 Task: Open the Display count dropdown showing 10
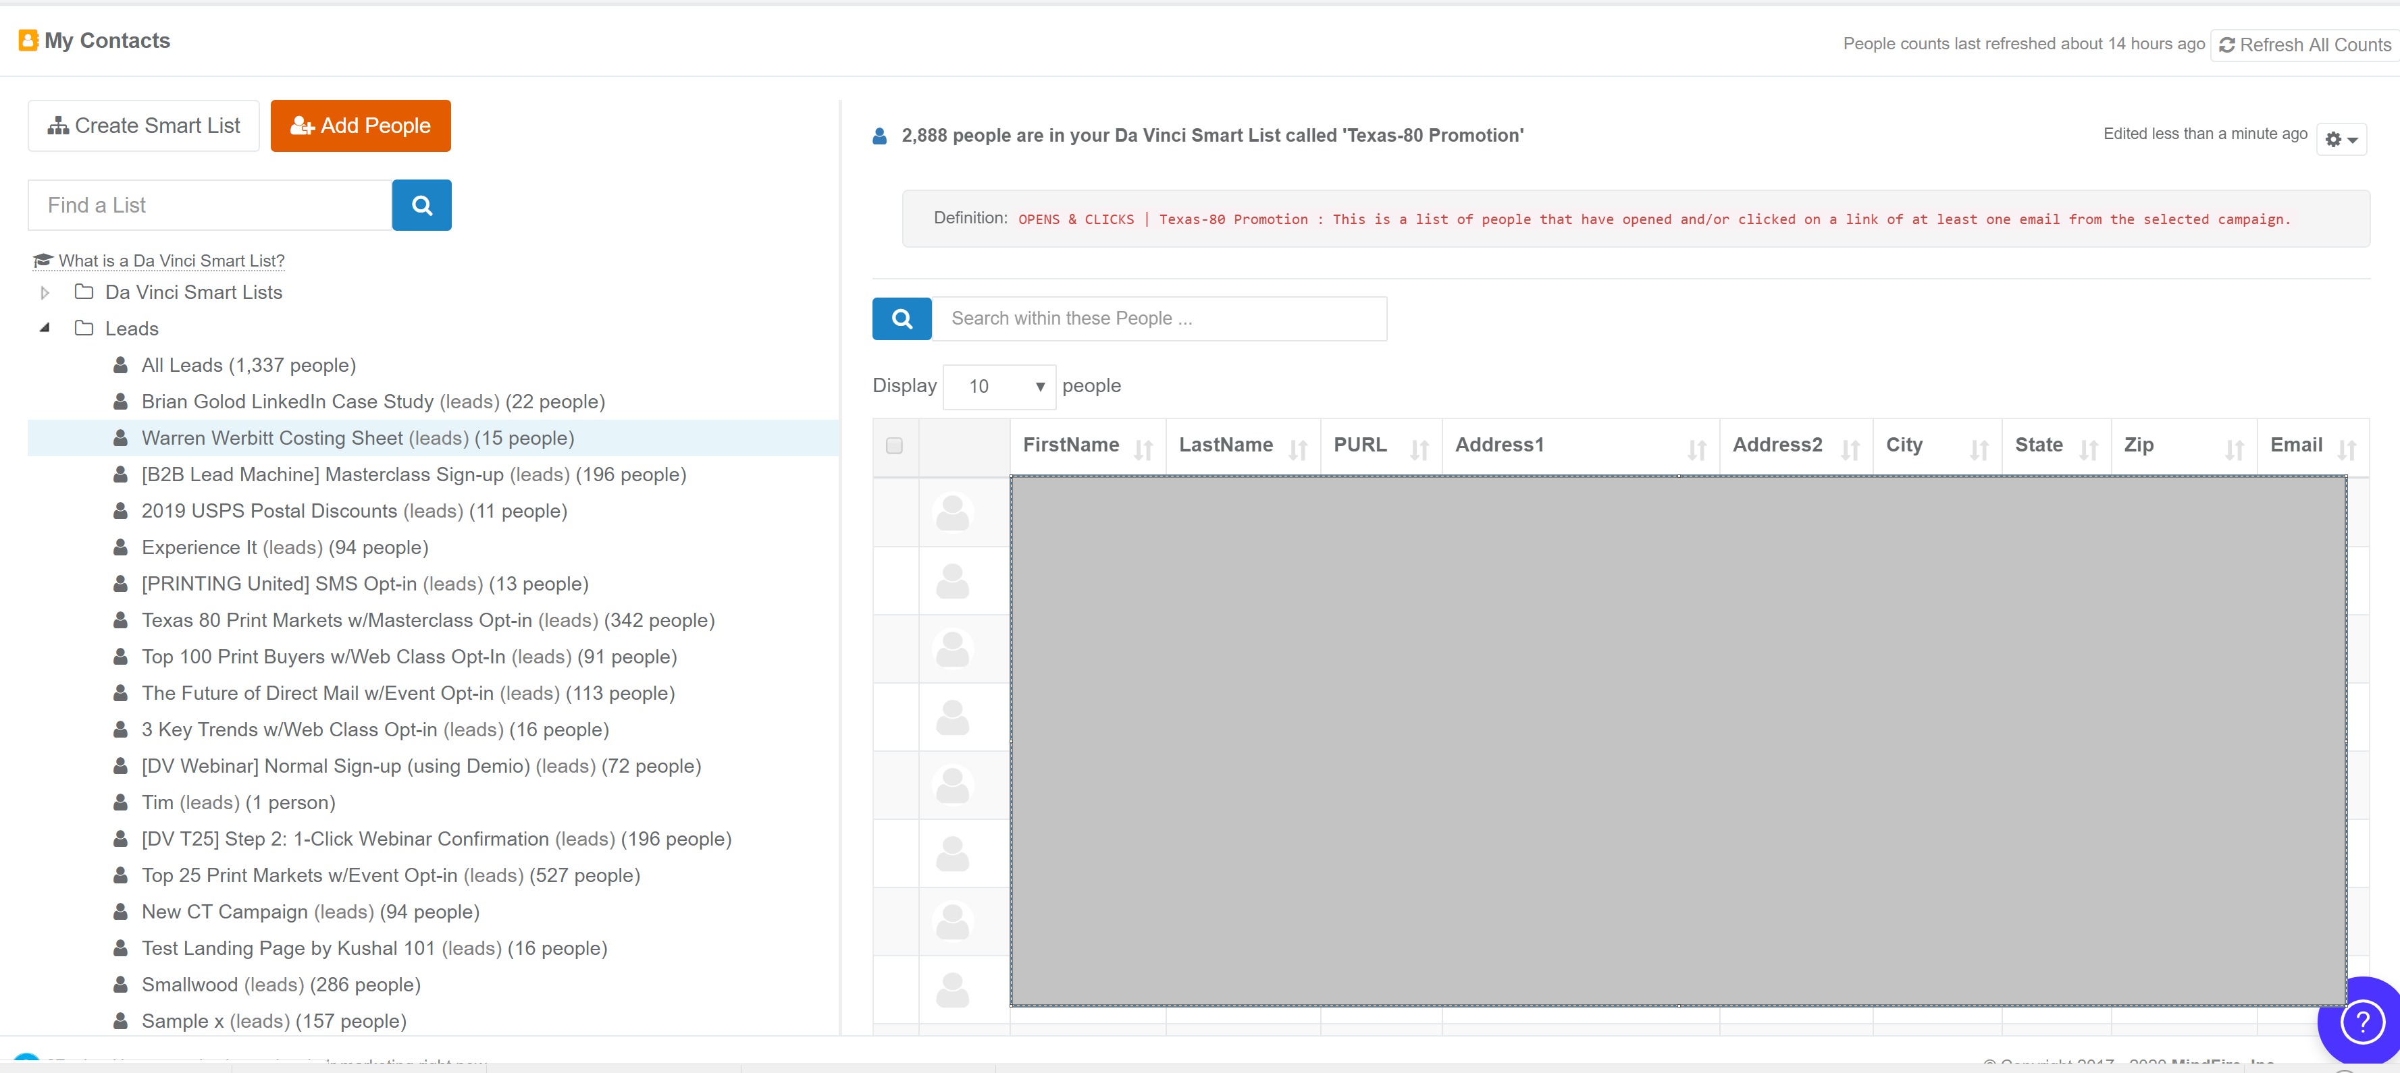(x=999, y=387)
